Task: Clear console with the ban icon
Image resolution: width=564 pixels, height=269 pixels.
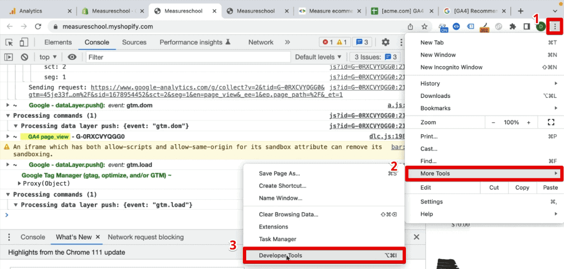Action: pyautogui.click(x=24, y=57)
